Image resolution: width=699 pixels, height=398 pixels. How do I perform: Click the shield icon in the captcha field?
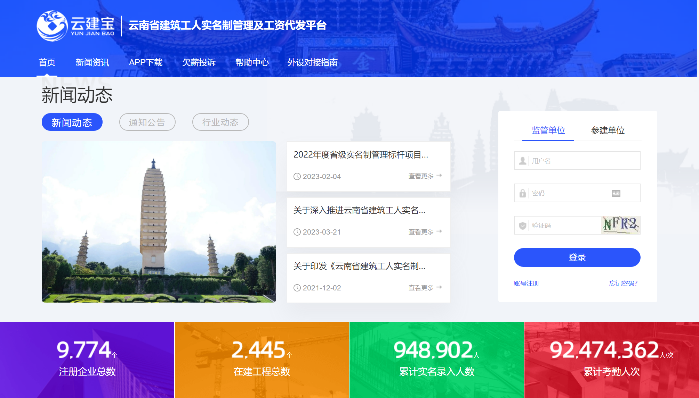pos(522,226)
